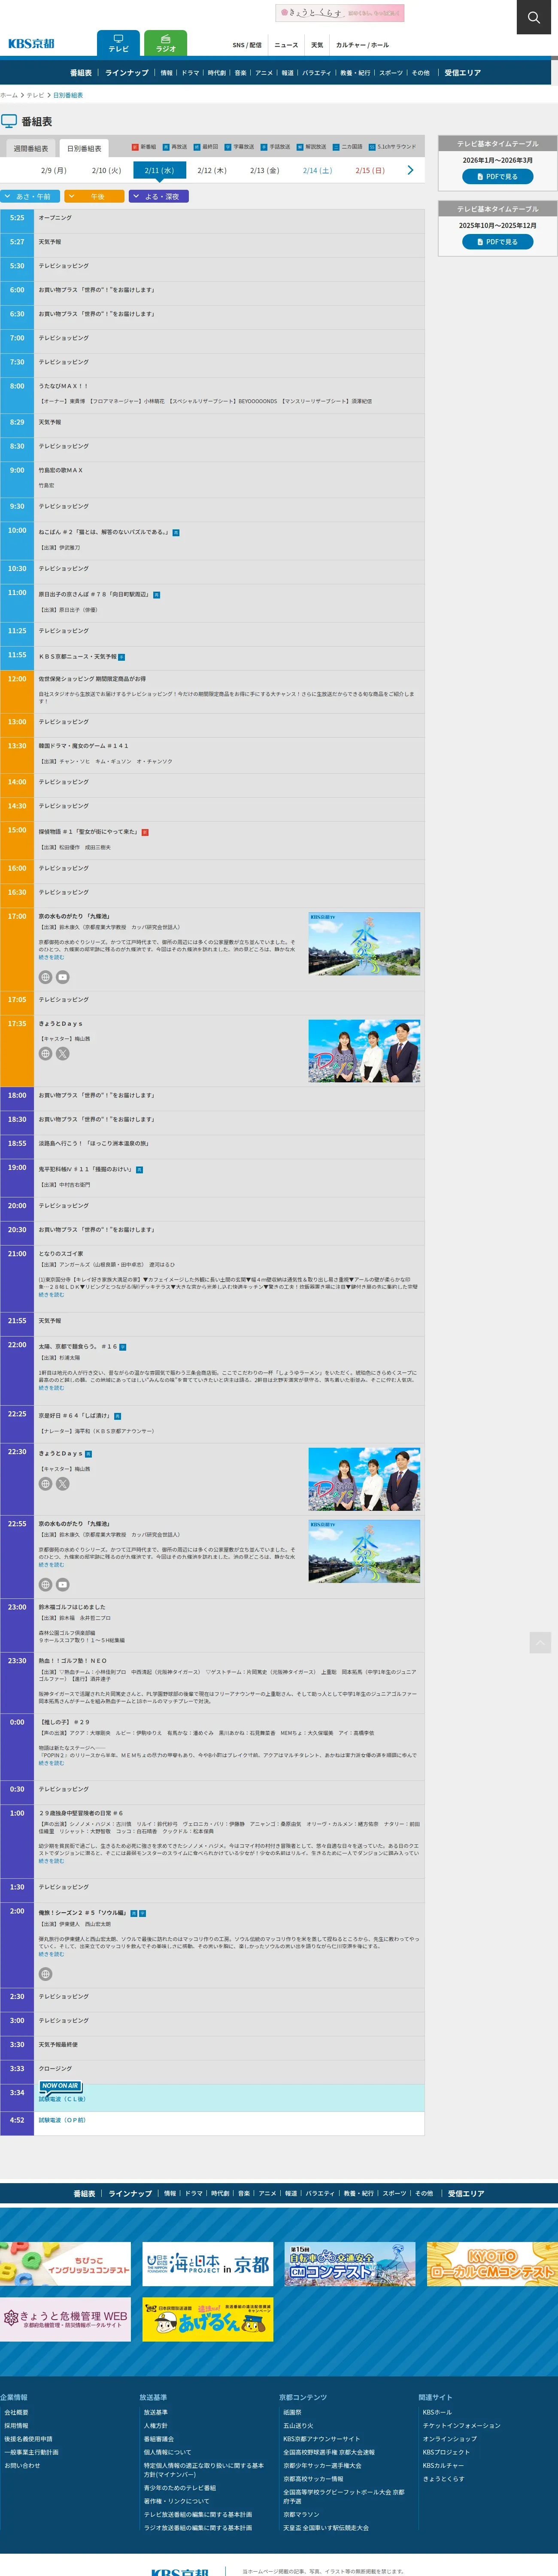Select date 2/10 (火)

pos(107,171)
